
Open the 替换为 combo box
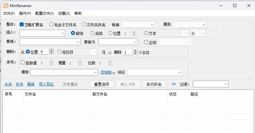(x=118, y=42)
